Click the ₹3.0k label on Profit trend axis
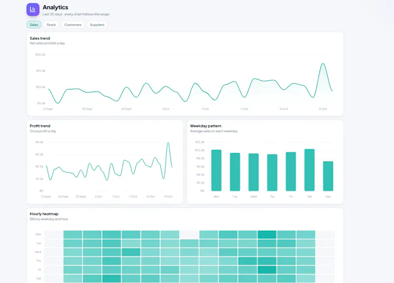 coord(39,154)
